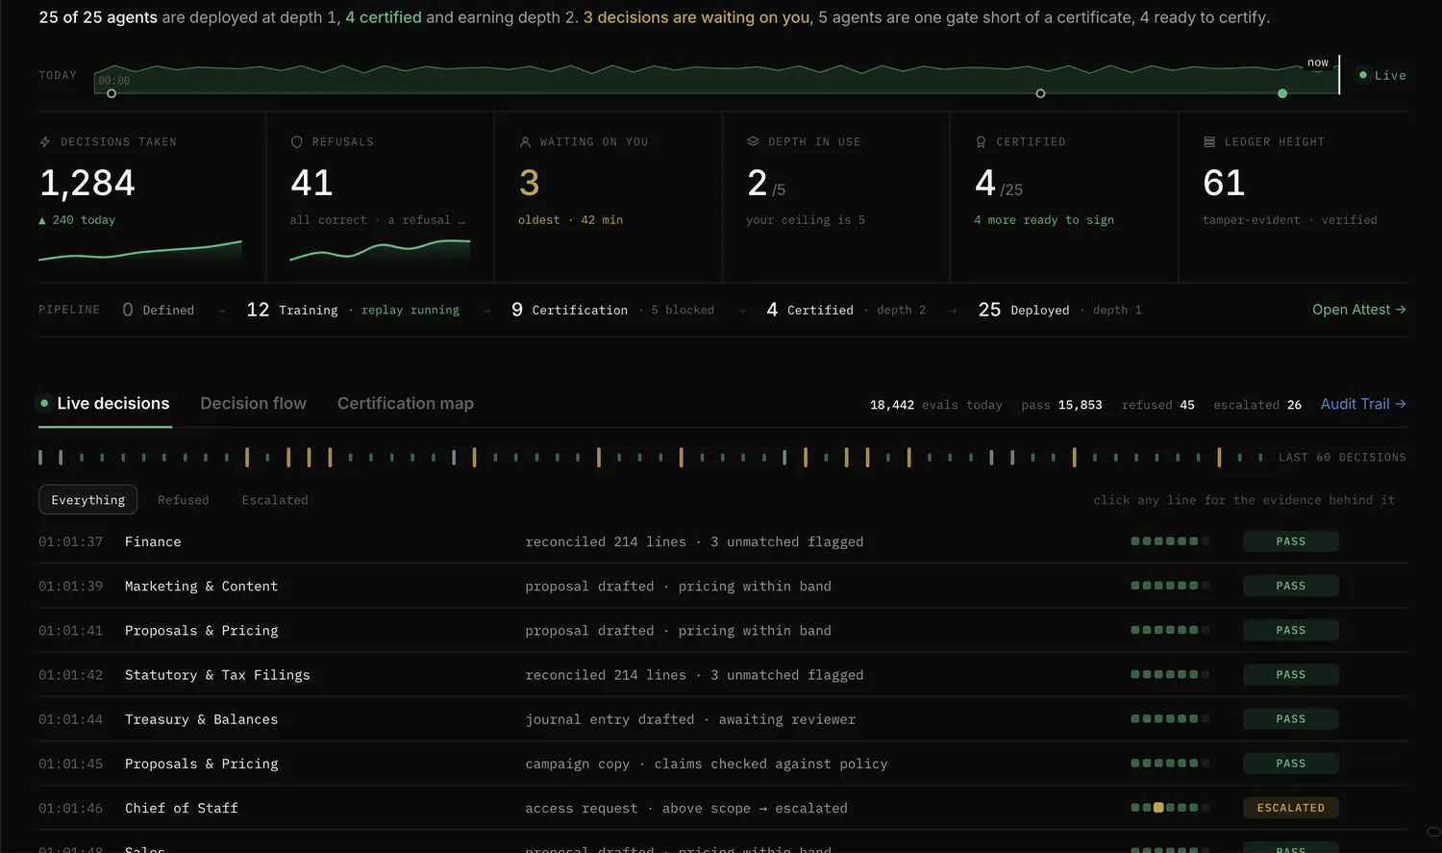Click the 00:00 start marker on the timeline
The width and height of the screenshot is (1442, 853).
112,93
